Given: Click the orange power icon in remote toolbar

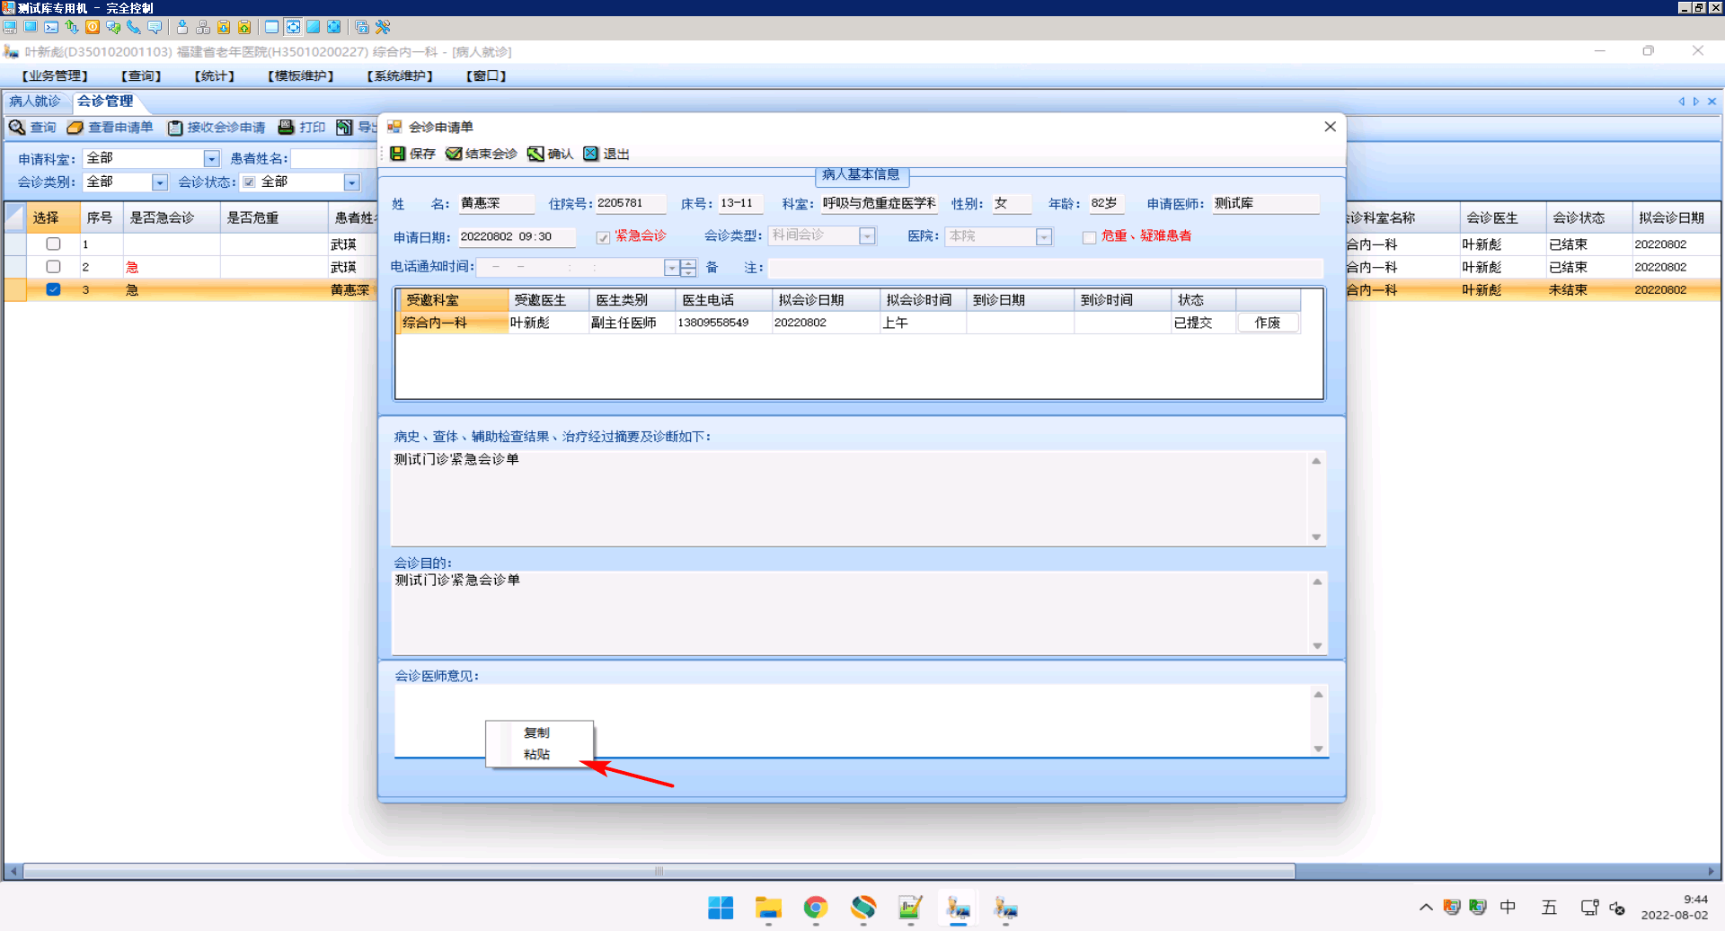Looking at the screenshot, I should pos(93,27).
